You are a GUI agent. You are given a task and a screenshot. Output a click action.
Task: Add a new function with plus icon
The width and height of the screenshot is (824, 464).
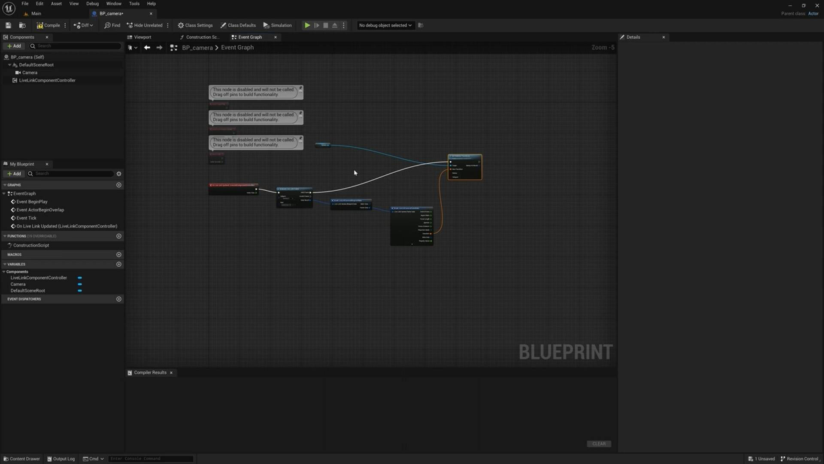pos(119,236)
